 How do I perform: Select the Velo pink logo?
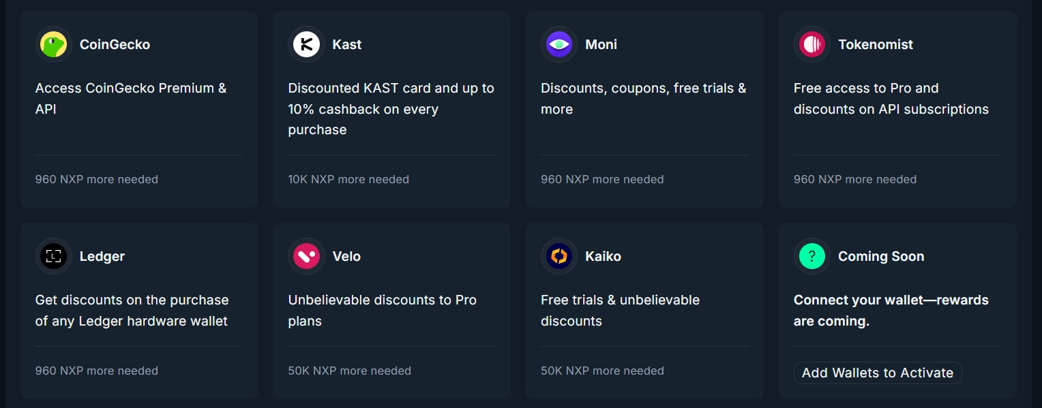click(x=306, y=256)
